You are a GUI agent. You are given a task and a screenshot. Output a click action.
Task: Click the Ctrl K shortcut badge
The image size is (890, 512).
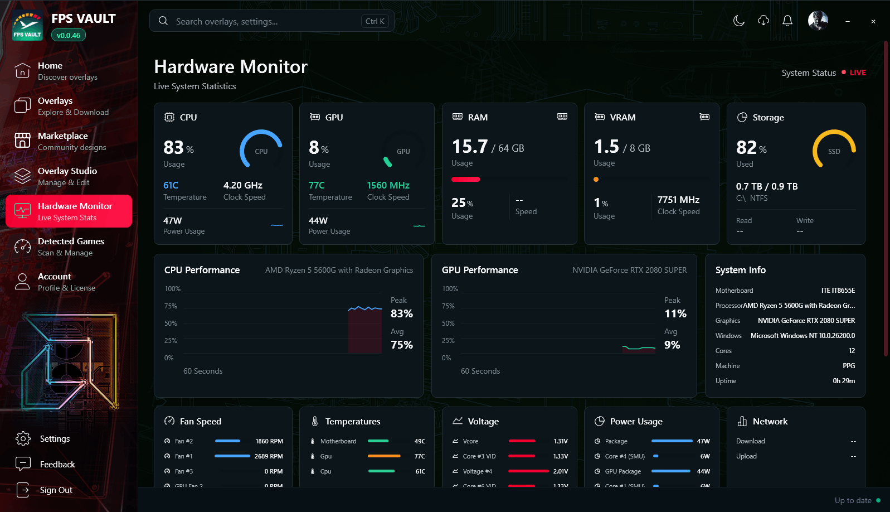pyautogui.click(x=375, y=21)
